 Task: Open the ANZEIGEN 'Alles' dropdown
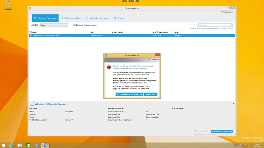[54, 25]
